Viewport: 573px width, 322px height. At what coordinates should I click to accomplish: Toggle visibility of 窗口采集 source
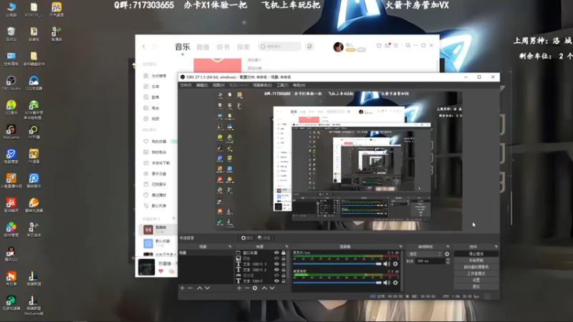pos(276,253)
